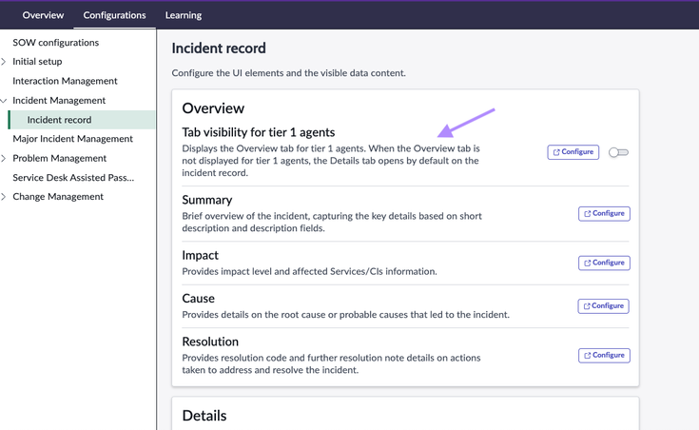Click the external-link icon on Resolution's Configure
Image resolution: width=699 pixels, height=430 pixels.
pos(588,356)
